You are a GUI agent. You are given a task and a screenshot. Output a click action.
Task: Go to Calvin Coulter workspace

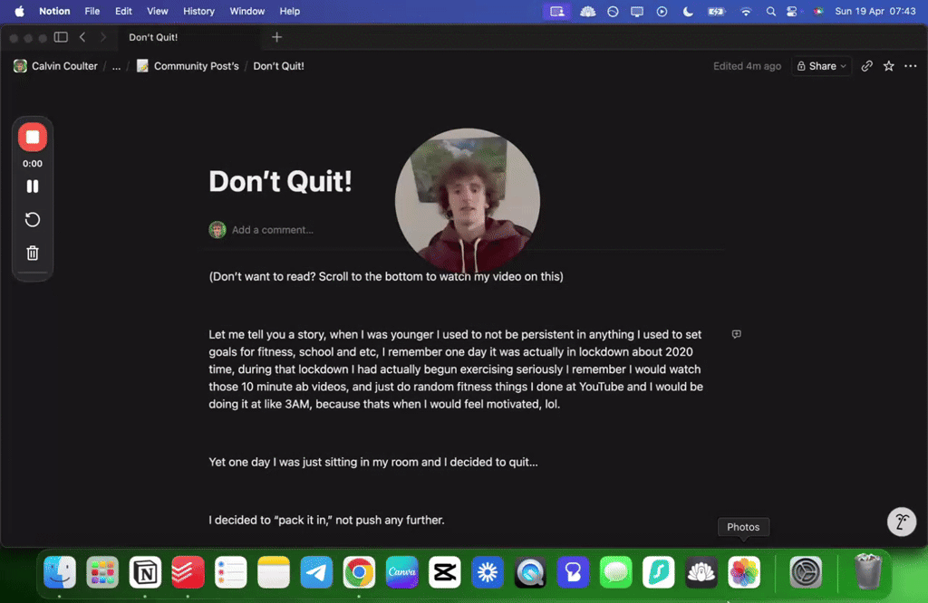(x=57, y=66)
